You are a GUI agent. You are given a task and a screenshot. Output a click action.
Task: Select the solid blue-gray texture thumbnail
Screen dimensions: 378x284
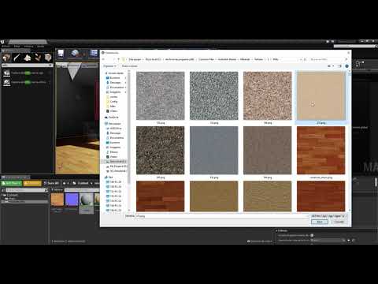[x=214, y=151]
